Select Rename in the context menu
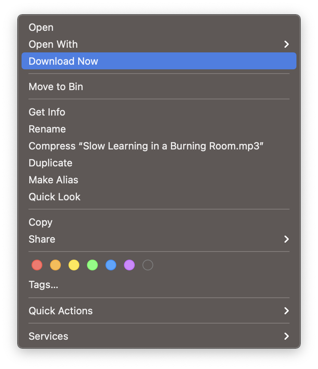This screenshot has width=318, height=369. [x=159, y=129]
